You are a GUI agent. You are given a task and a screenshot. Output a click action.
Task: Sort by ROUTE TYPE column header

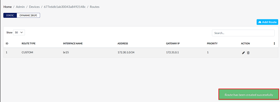click(29, 44)
